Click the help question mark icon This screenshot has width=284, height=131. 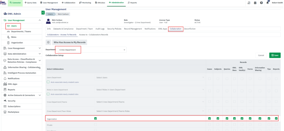point(261,3)
